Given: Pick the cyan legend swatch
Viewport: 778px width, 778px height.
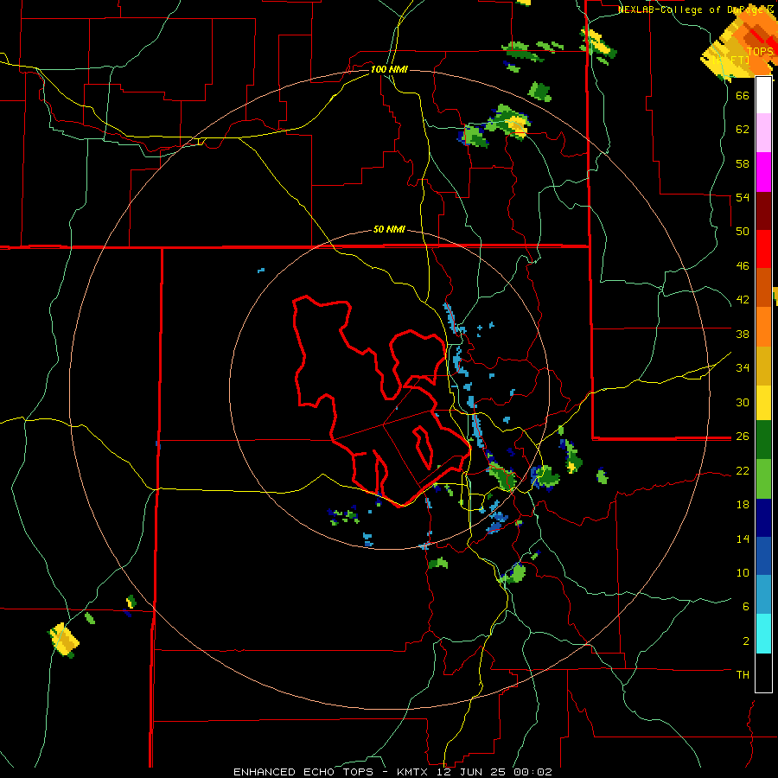Looking at the screenshot, I should (x=763, y=634).
